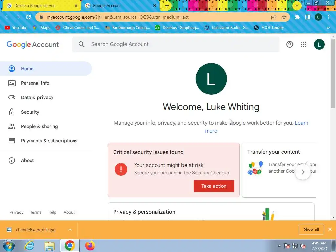Open the extensions puzzle icon
The width and height of the screenshot is (336, 252).
[297, 17]
